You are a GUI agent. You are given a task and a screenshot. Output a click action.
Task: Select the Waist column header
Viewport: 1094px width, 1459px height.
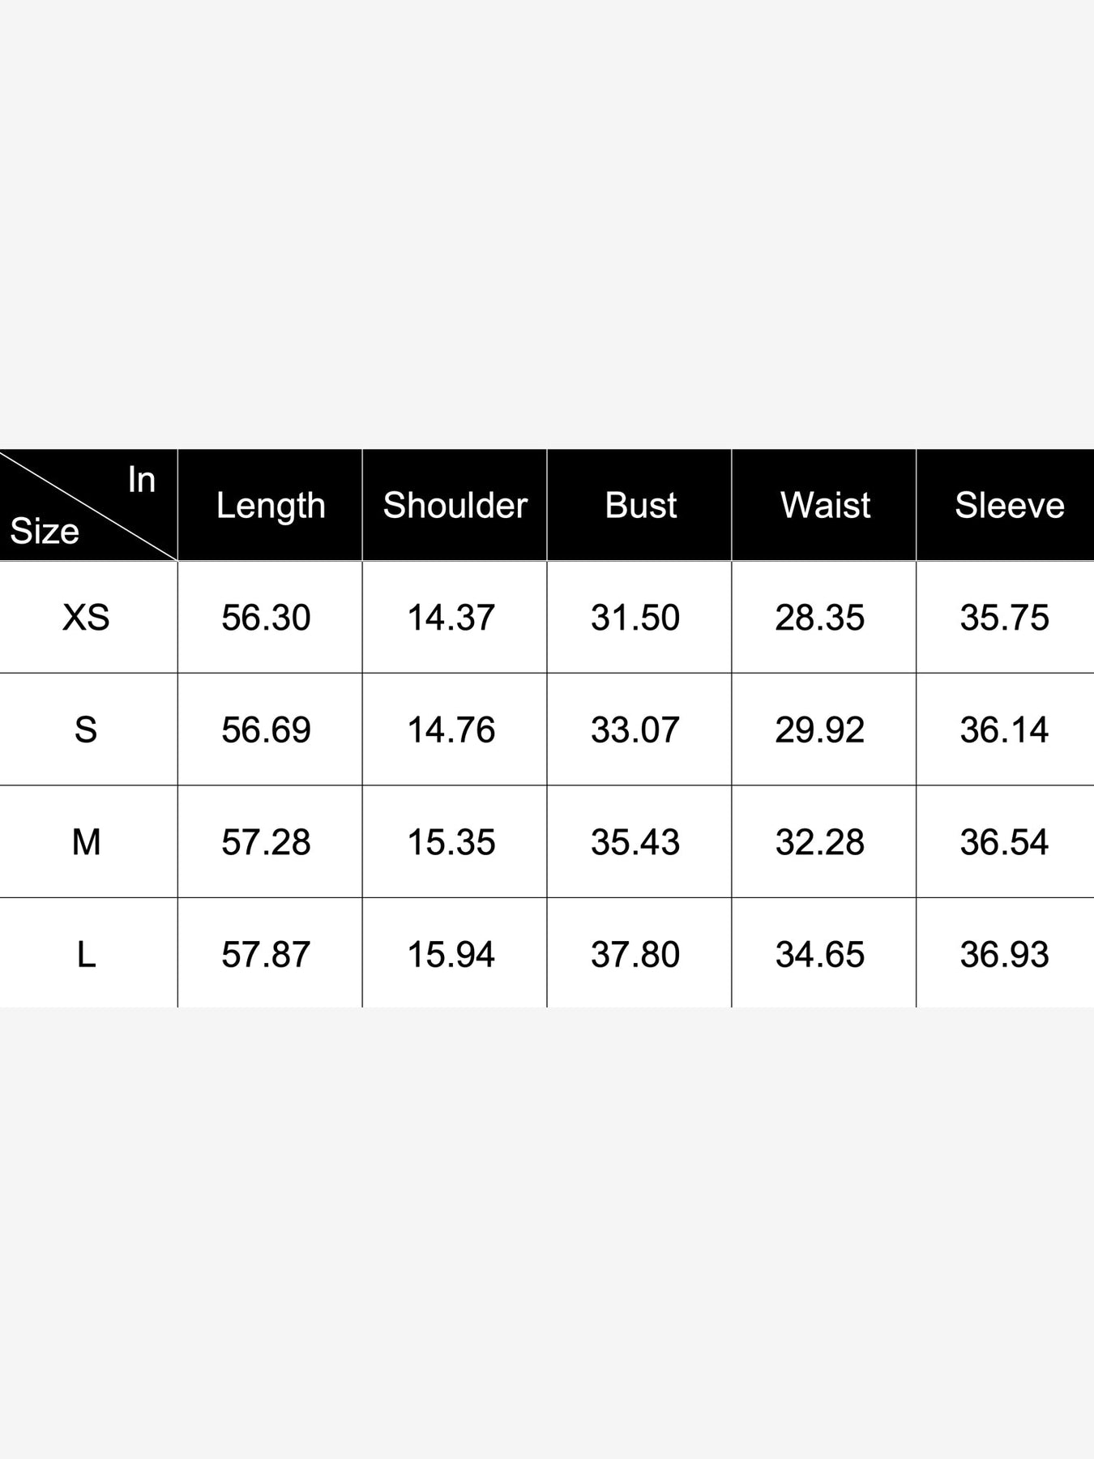coord(825,506)
